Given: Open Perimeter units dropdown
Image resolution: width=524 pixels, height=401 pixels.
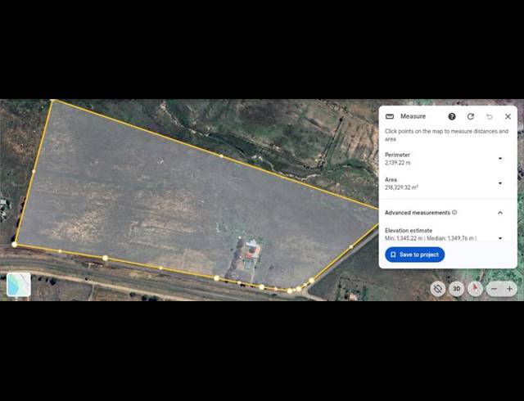Looking at the screenshot, I should (500, 159).
